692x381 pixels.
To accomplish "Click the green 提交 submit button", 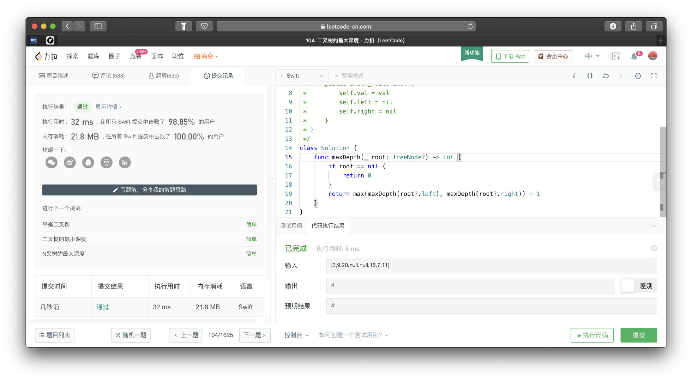I will [x=638, y=335].
